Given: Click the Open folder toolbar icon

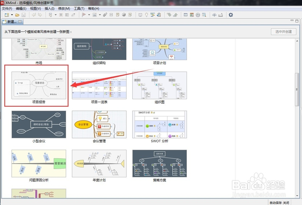Looking at the screenshot, I should point(17,15).
